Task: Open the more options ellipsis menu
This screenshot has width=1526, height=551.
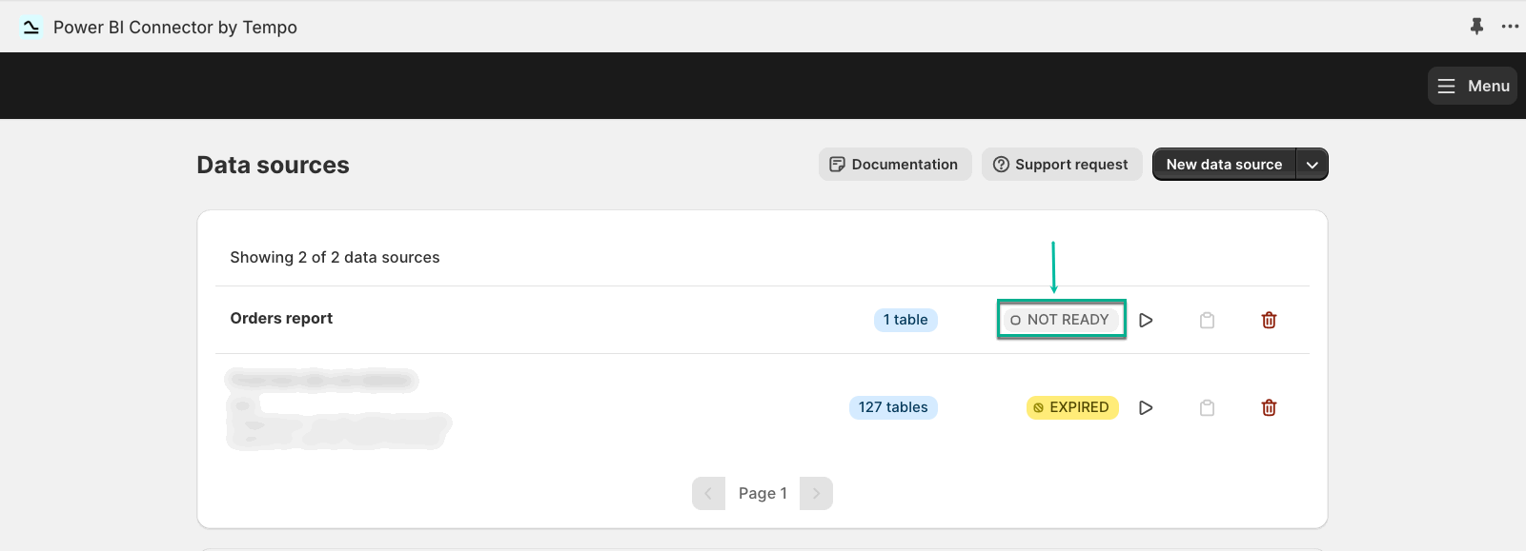Action: [1510, 27]
